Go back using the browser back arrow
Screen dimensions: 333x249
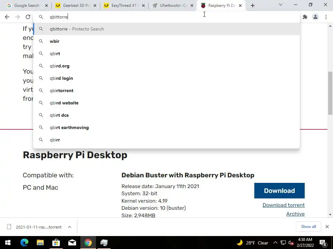pos(7,17)
